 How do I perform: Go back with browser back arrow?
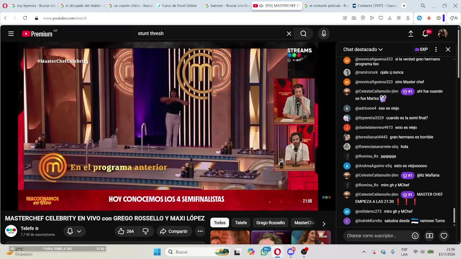tap(5, 18)
